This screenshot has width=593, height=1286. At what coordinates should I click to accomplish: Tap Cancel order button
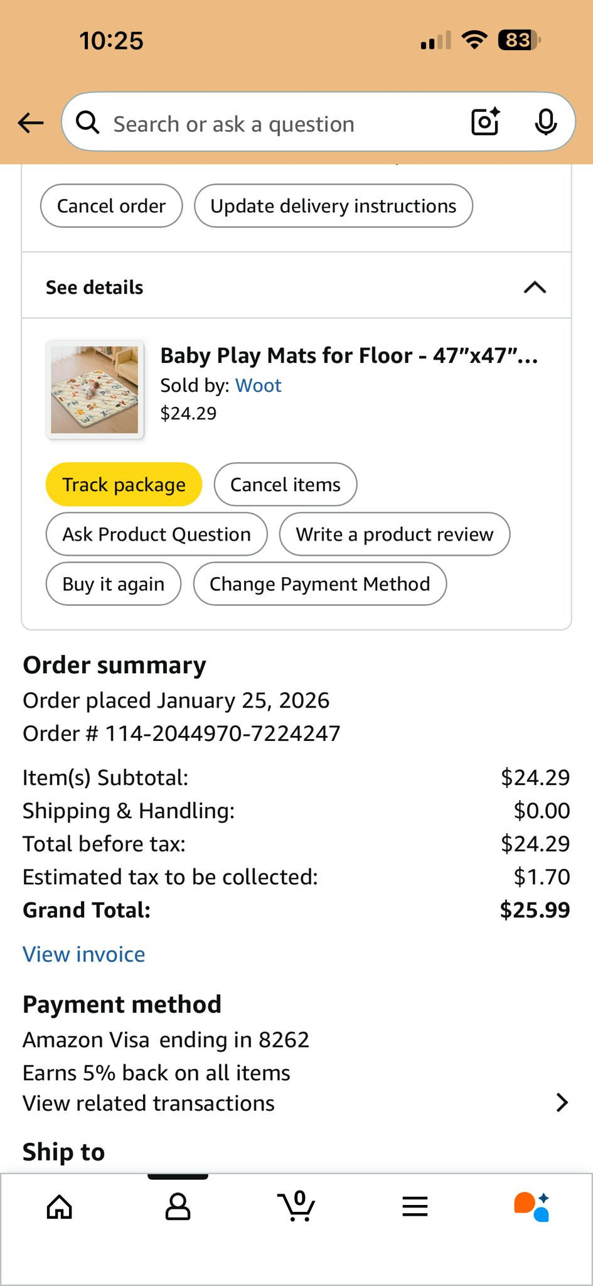[112, 206]
